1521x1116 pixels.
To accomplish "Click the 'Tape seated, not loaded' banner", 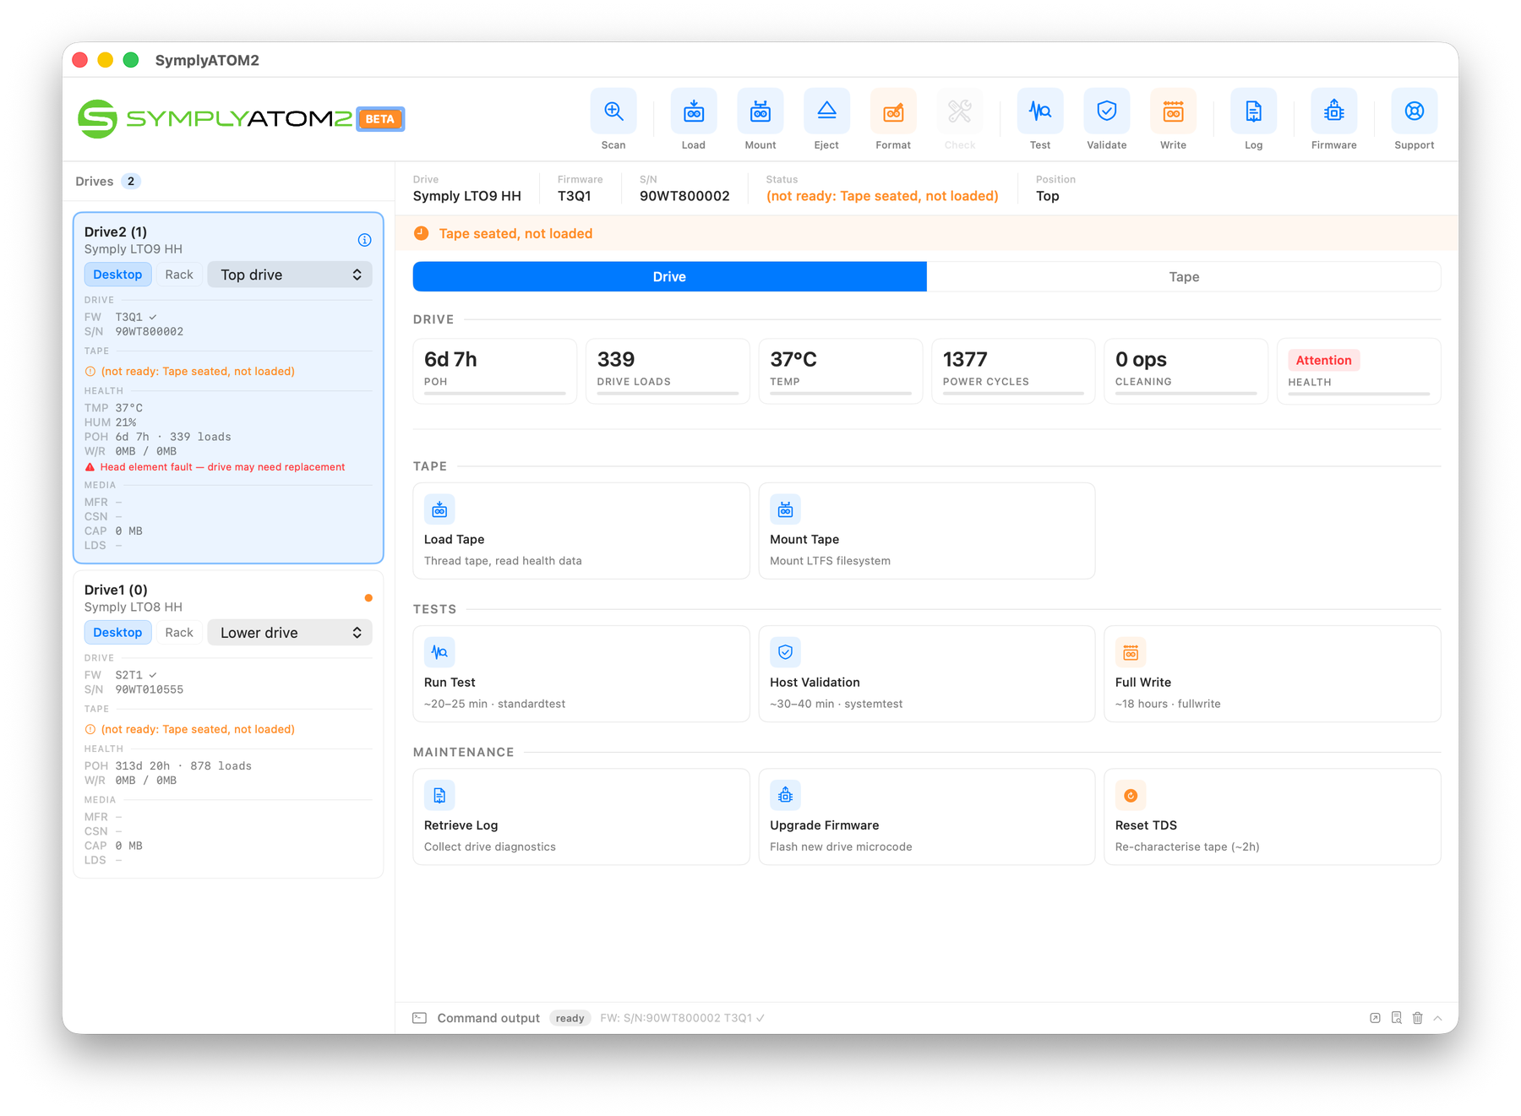I will pos(927,233).
